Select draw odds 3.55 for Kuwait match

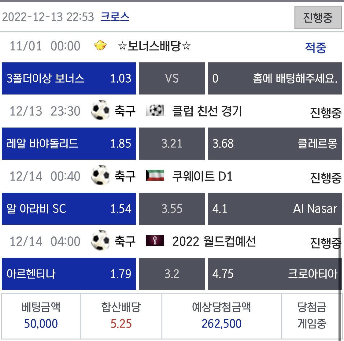point(172,209)
